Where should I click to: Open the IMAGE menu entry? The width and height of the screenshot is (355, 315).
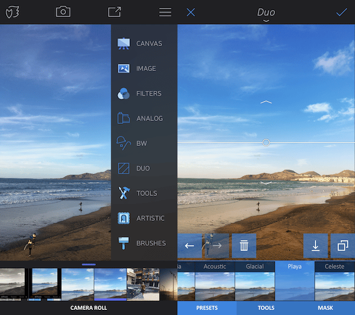coord(146,68)
